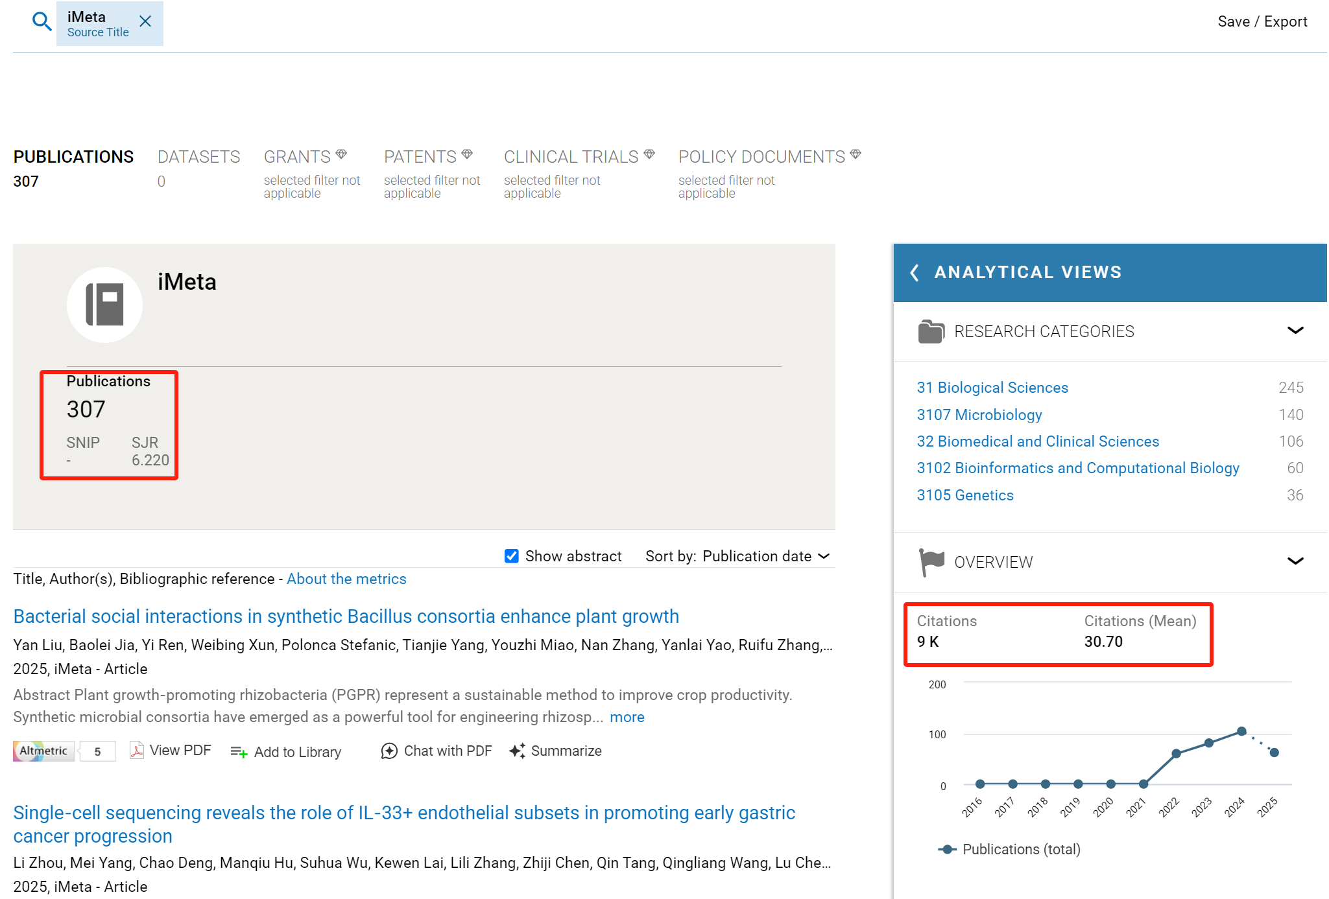Click the Citations (Mean) value 30.70
This screenshot has width=1329, height=899.
tap(1103, 642)
